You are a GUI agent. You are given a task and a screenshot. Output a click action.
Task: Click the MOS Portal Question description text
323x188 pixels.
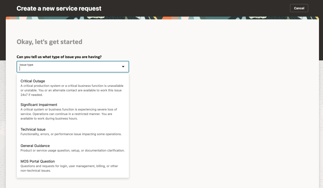click(x=69, y=168)
